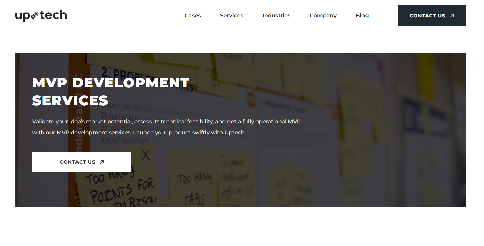Open the Services menu item
484x246 pixels.
(231, 16)
